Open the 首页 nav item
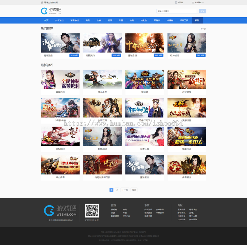Image resolution: width=247 pixels, height=245 pixels. click(46, 21)
